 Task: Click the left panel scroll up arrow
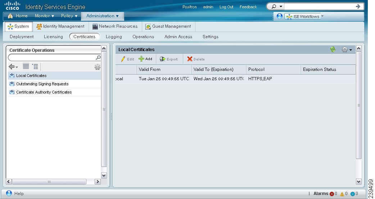pos(104,49)
